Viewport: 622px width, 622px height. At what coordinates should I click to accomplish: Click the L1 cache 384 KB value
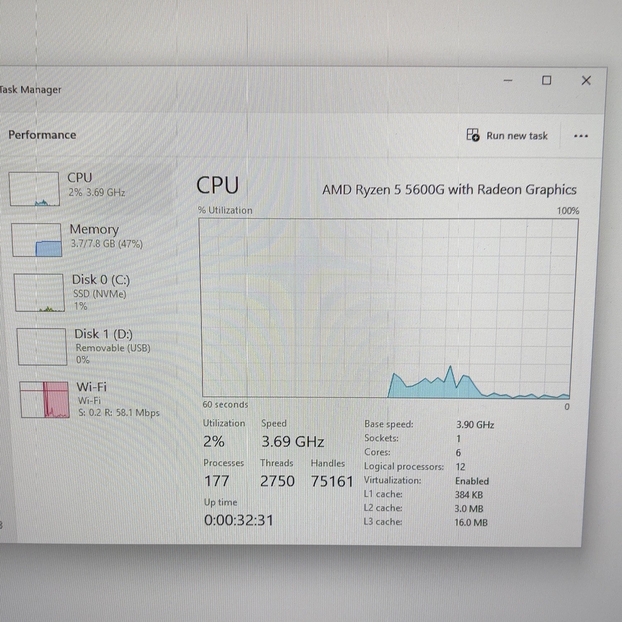pos(469,495)
